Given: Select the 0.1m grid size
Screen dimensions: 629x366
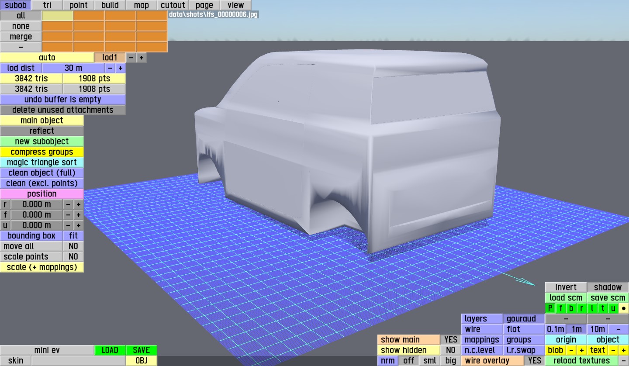Looking at the screenshot, I should pos(556,329).
